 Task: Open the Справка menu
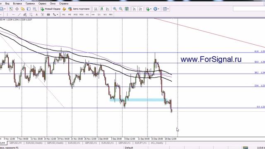[64, 4]
